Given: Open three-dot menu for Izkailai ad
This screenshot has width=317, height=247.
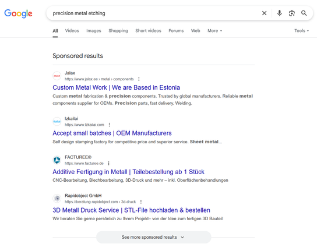Looking at the screenshot, I should click(110, 125).
